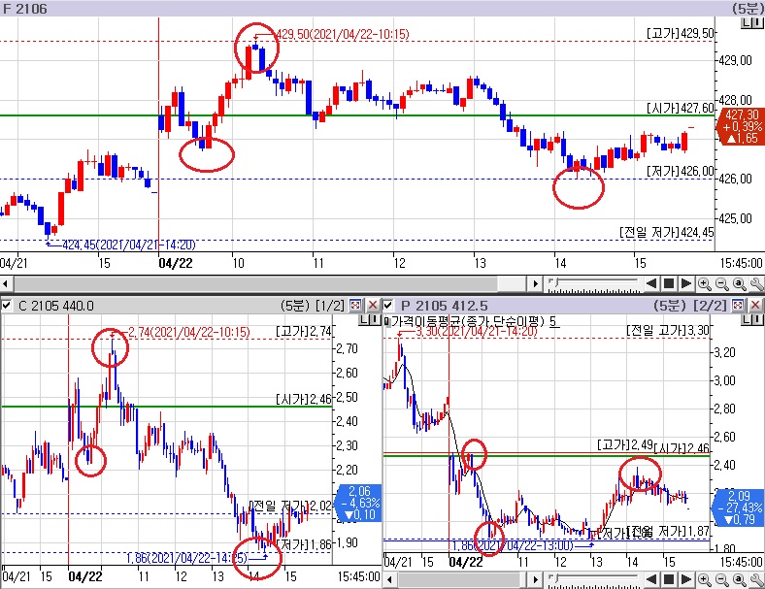This screenshot has height=589, width=765.
Task: Step forward on P 2105 chart playback
Action: [686, 579]
